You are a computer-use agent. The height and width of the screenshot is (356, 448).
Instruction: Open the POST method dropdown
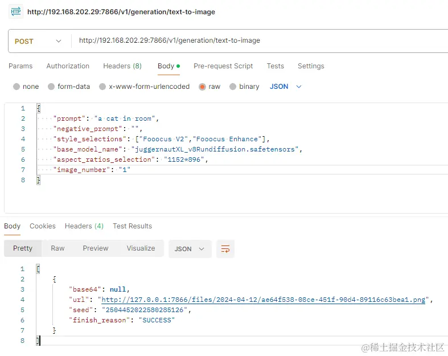click(x=38, y=41)
